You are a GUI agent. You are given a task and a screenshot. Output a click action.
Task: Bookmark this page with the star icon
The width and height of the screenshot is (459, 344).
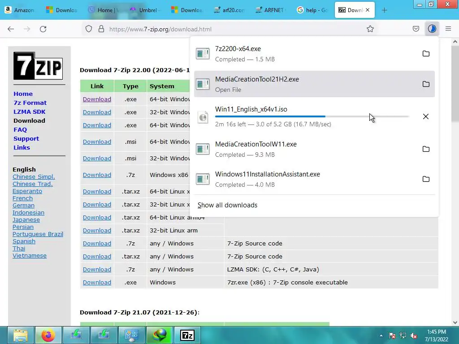click(370, 29)
